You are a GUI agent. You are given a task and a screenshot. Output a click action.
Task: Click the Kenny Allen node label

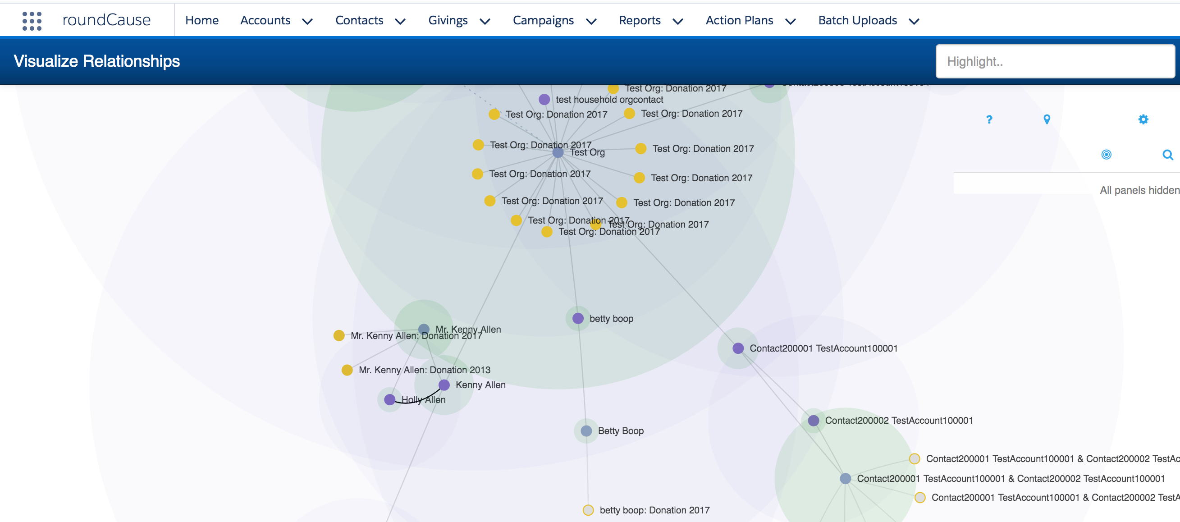(480, 385)
